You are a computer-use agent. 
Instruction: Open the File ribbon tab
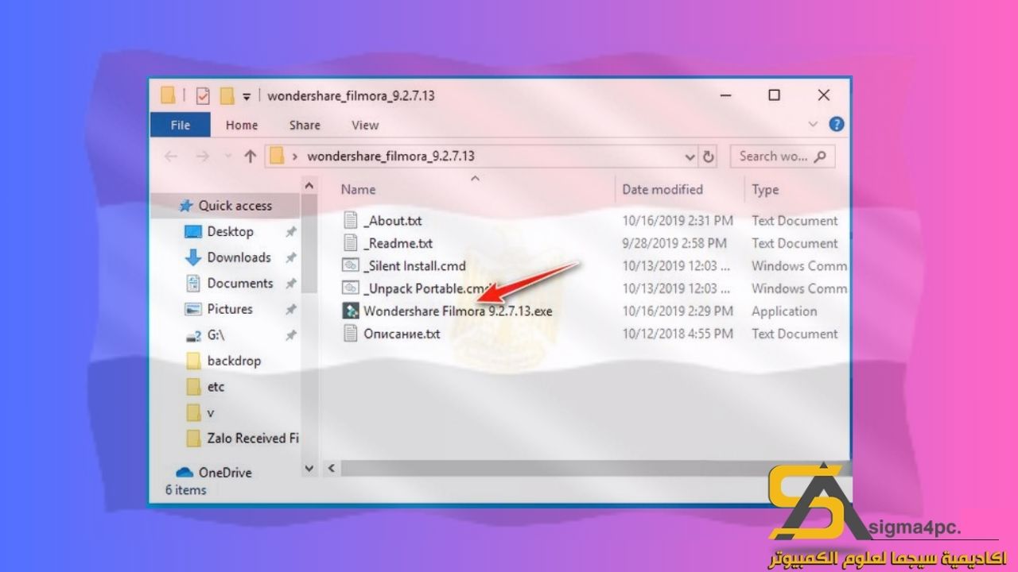pos(181,125)
